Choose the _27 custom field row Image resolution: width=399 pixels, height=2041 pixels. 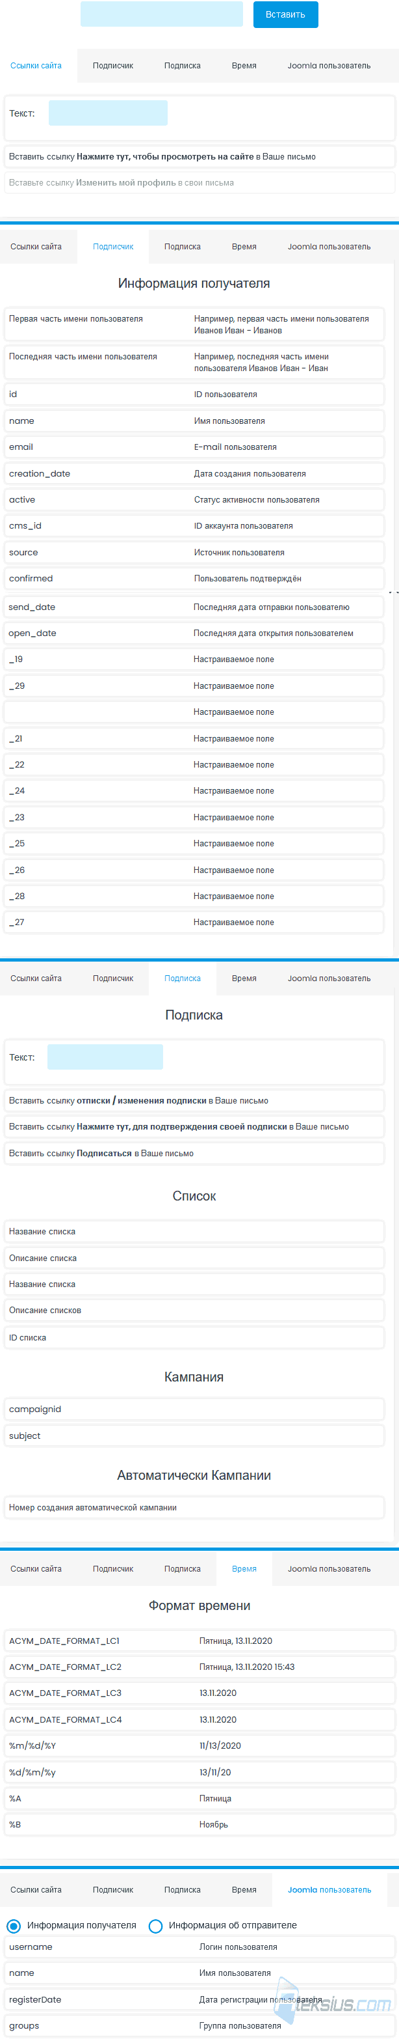(194, 923)
